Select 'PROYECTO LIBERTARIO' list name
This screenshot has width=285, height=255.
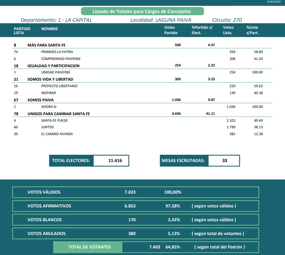tap(59, 86)
